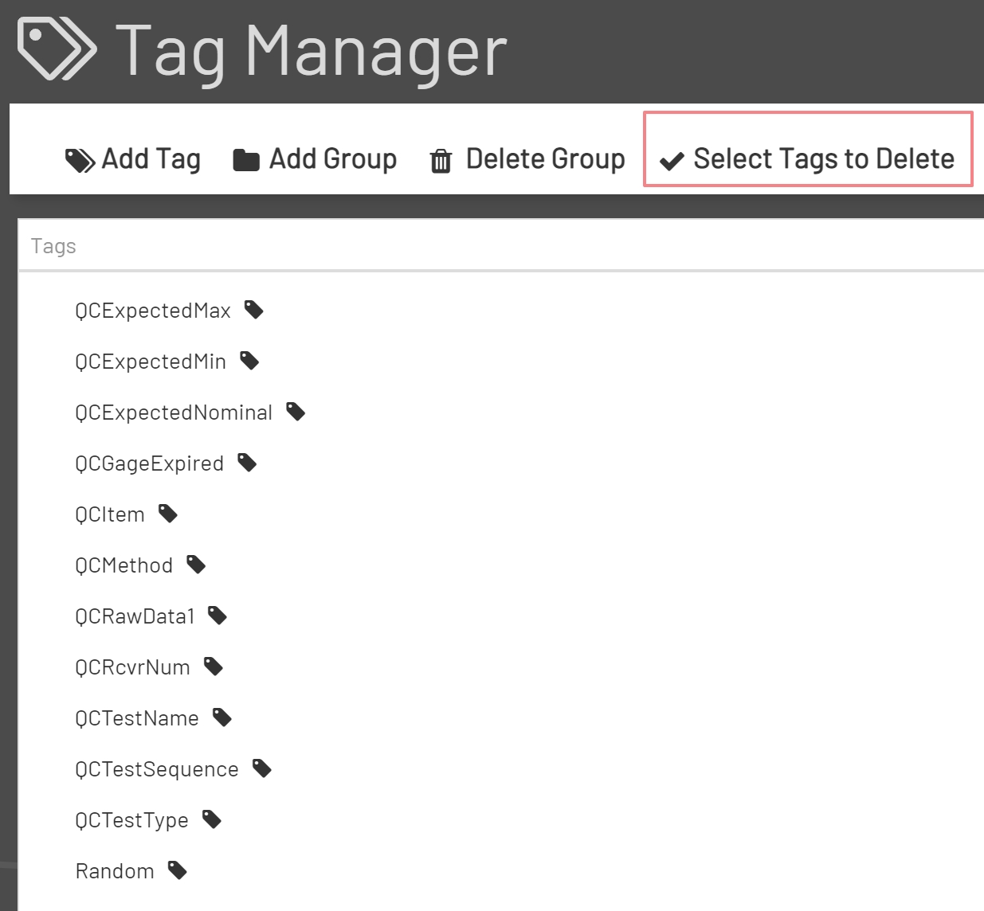Click the tag icon next to Random
This screenshot has height=911, width=984.
(x=178, y=870)
